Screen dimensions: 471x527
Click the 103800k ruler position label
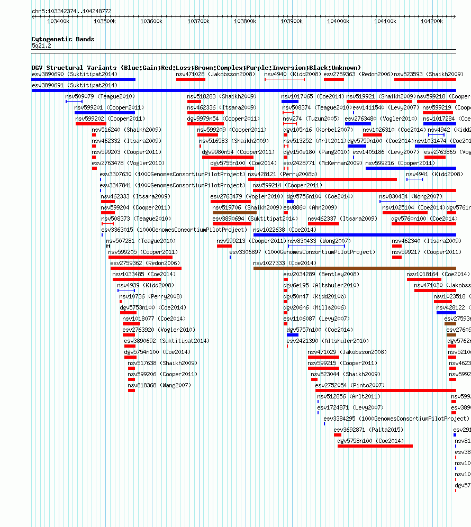click(245, 21)
